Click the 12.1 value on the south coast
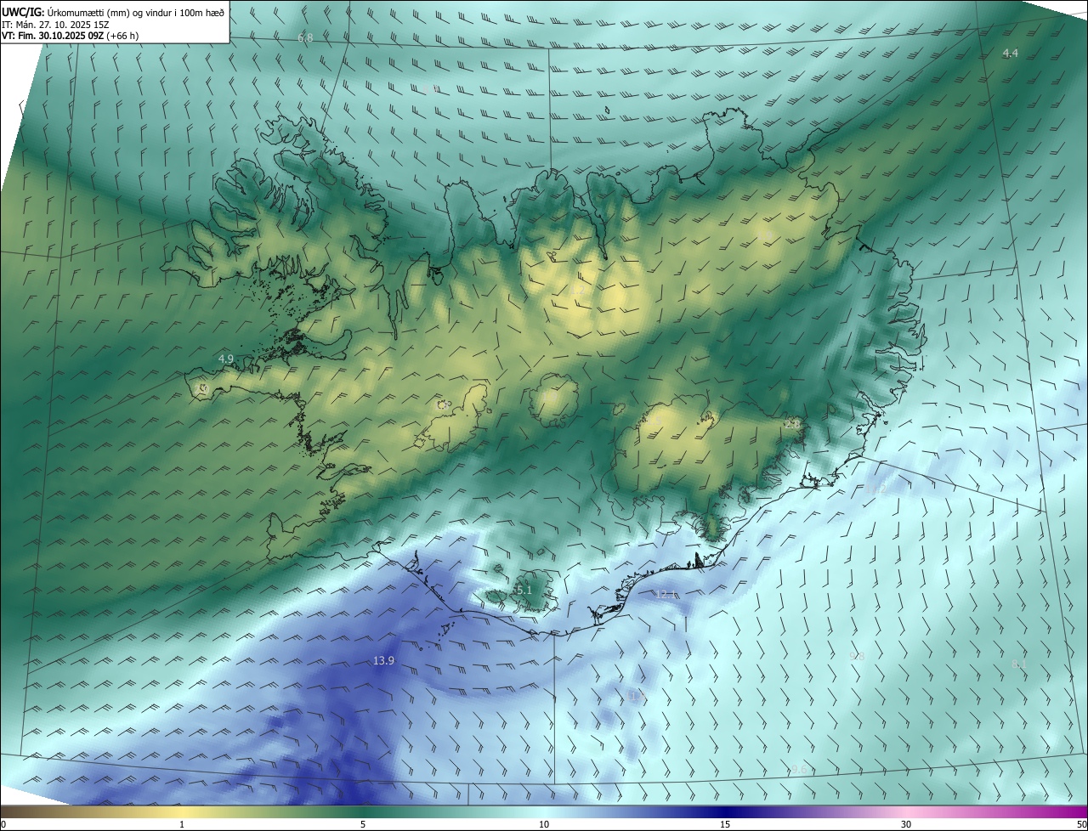Image resolution: width=1088 pixels, height=831 pixels. click(x=666, y=595)
